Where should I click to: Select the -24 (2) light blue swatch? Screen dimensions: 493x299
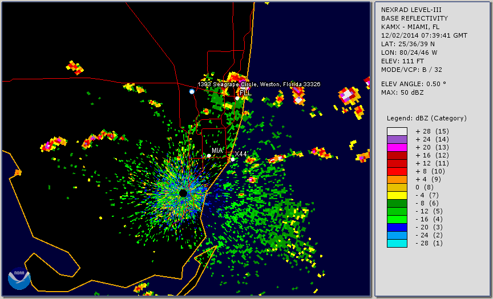point(397,235)
